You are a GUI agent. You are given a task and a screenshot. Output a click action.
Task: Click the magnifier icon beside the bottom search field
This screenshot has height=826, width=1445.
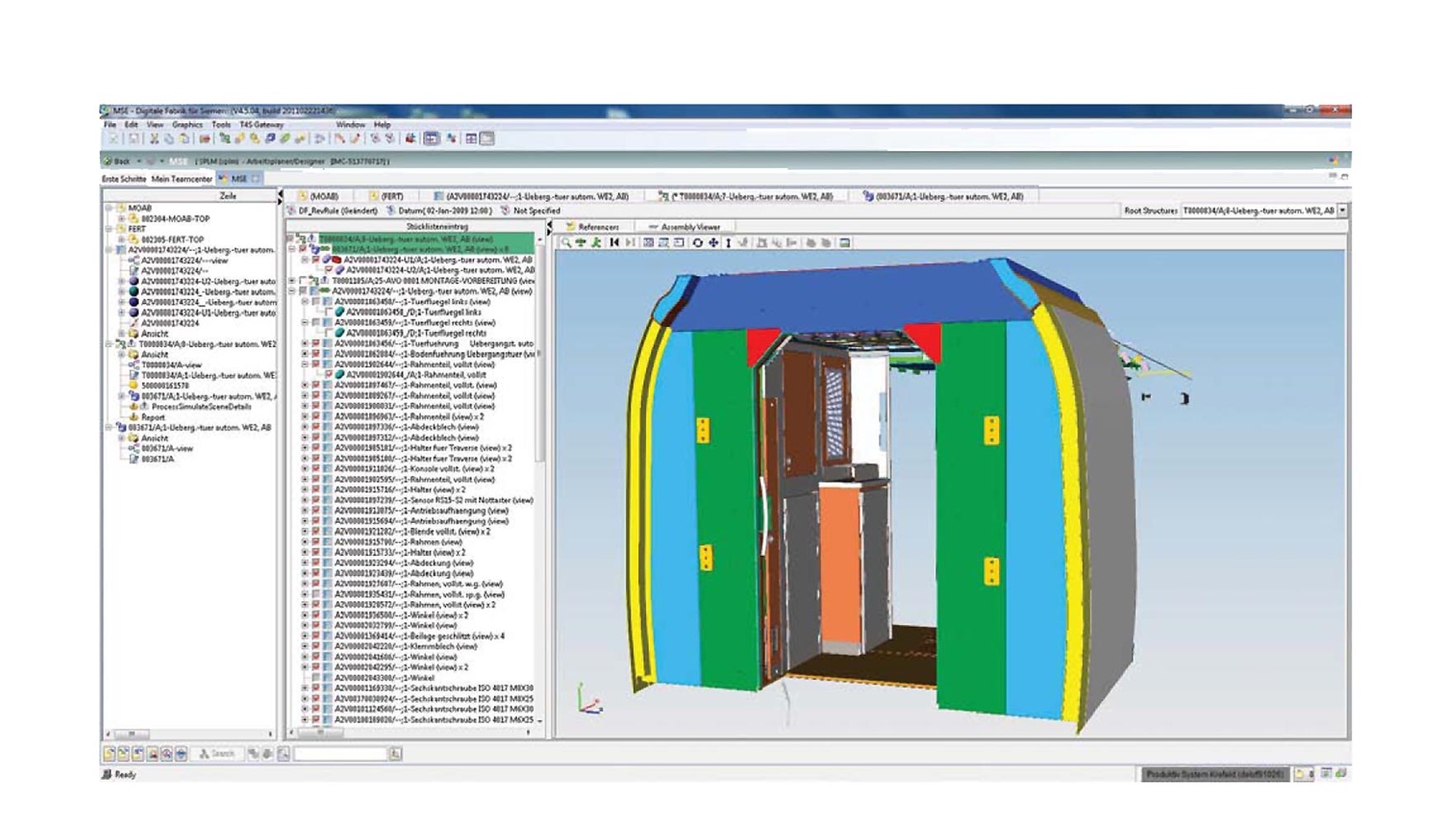[396, 753]
